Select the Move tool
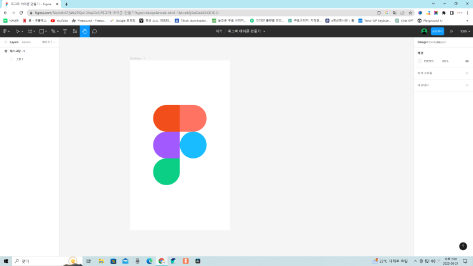Viewport: 473px width, 266px height. pos(17,31)
